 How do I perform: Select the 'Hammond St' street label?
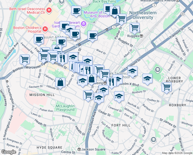[180, 47]
